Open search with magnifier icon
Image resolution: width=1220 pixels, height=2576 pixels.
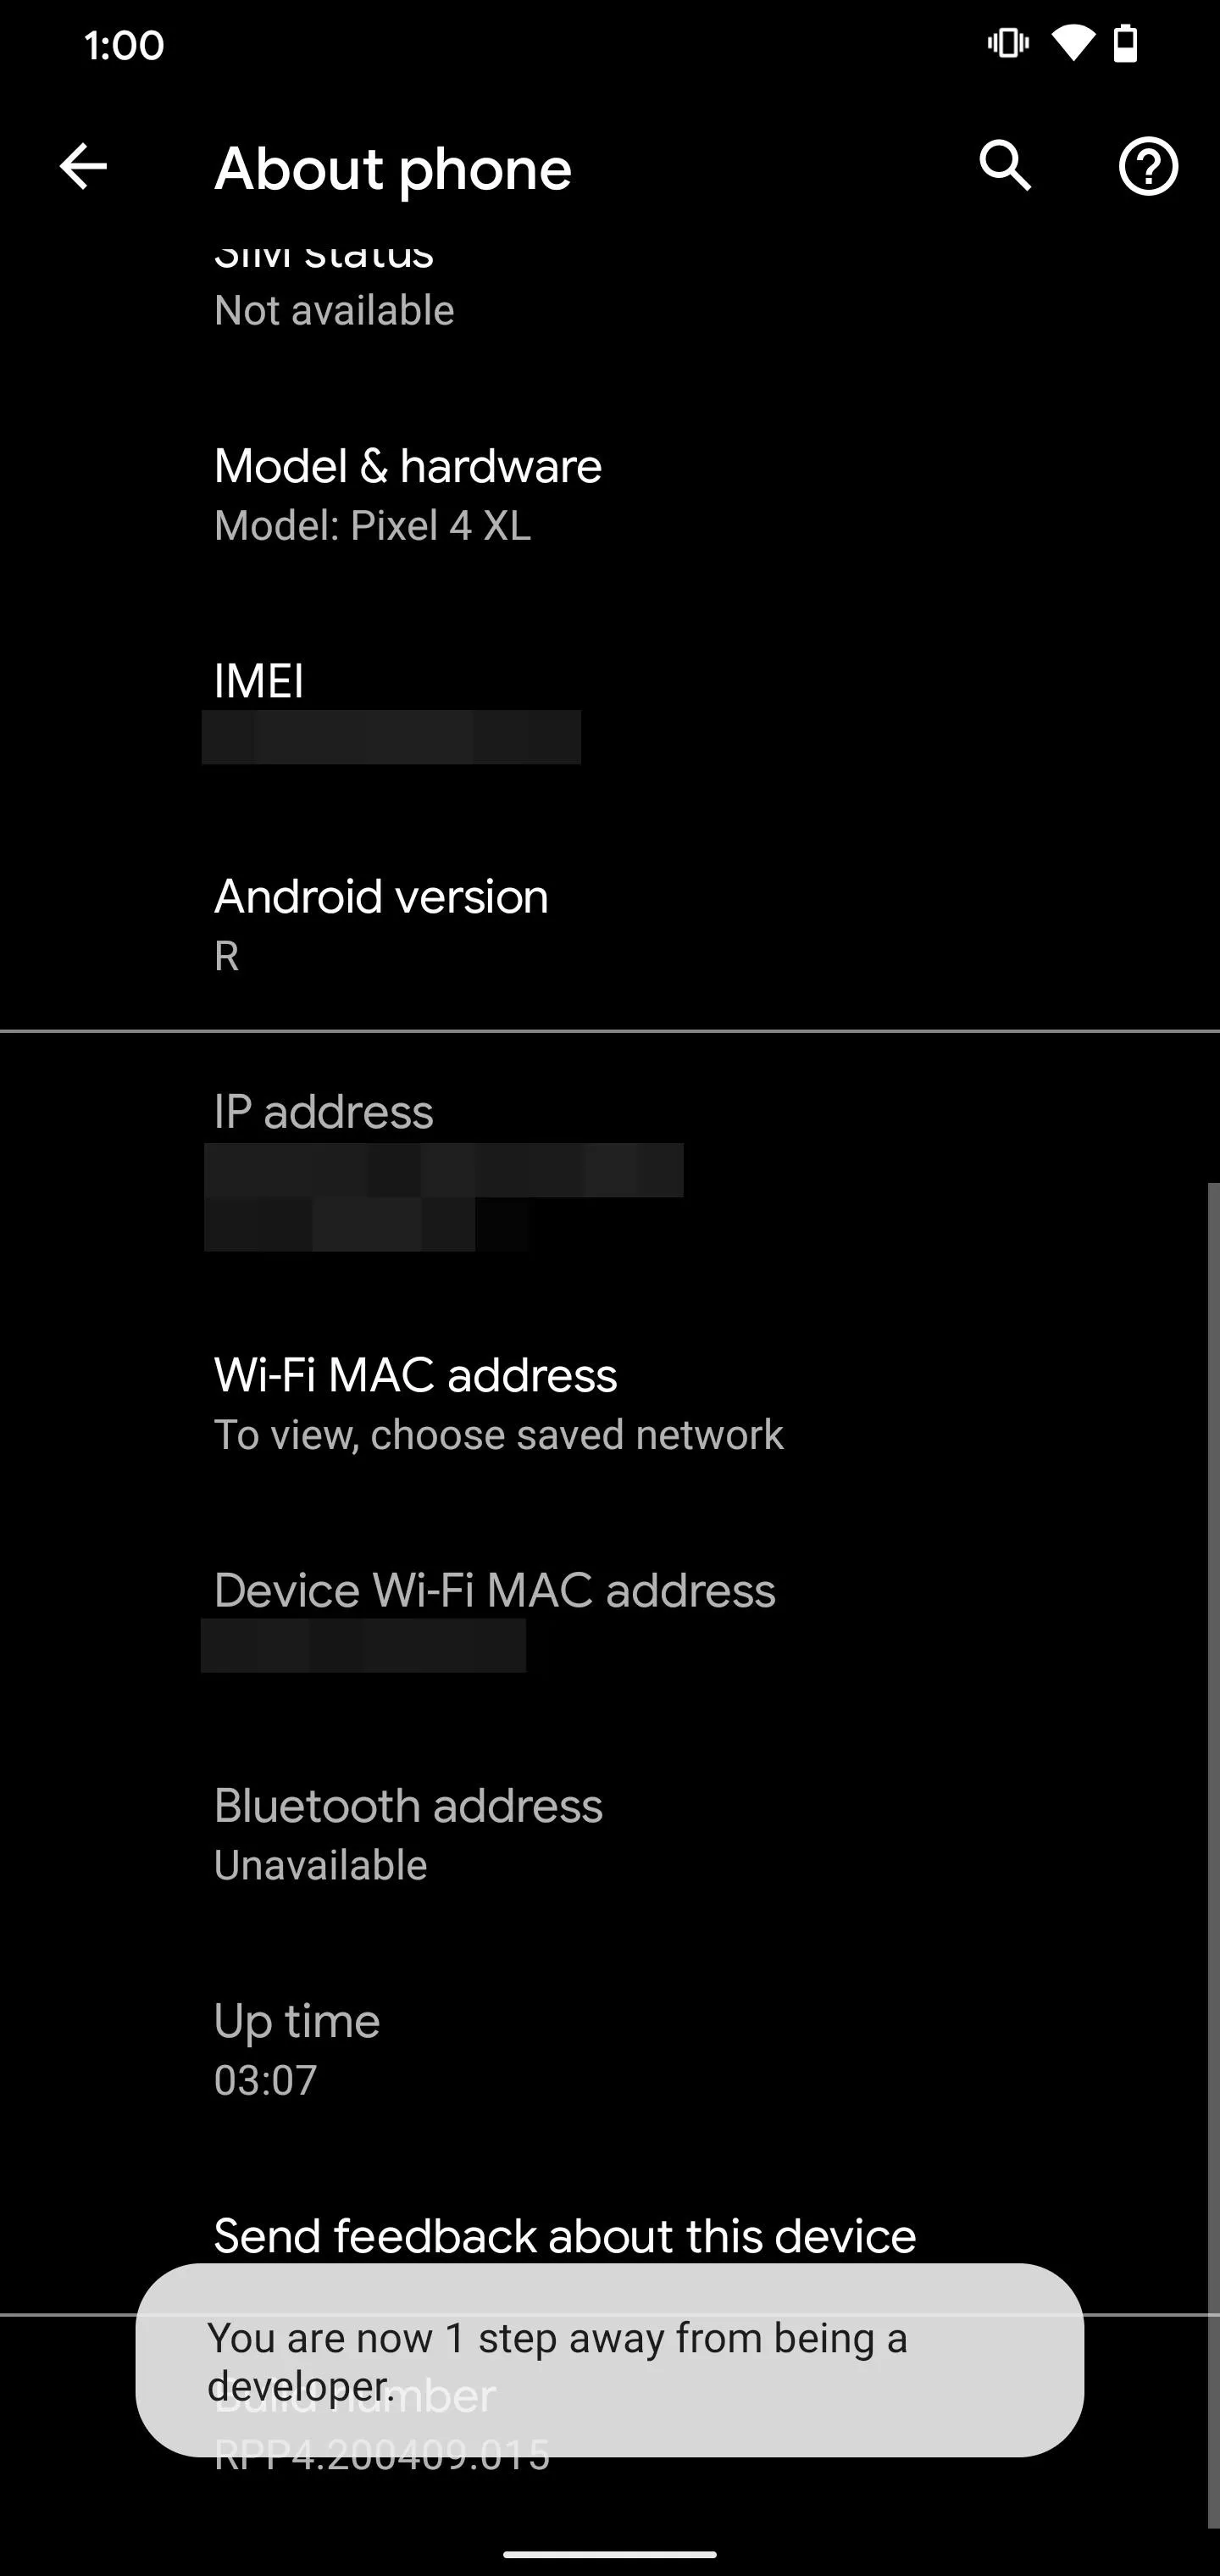tap(1005, 166)
